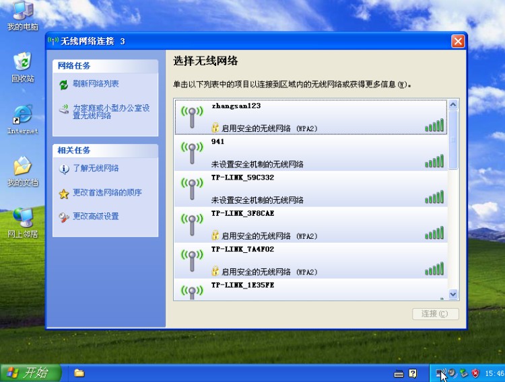The height and width of the screenshot is (382, 505).
Task: Click the blue info icon for learning wireless
Action: (64, 169)
